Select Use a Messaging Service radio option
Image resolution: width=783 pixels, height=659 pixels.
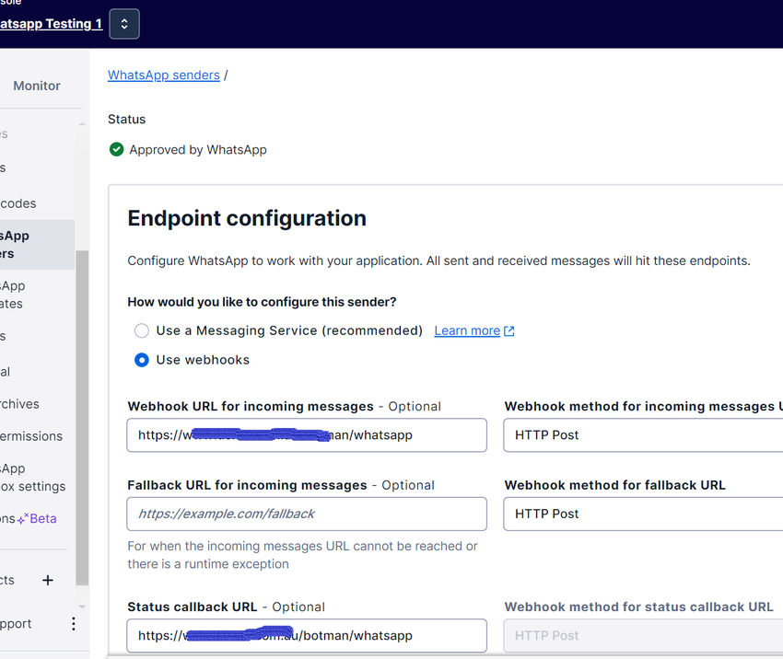point(142,330)
